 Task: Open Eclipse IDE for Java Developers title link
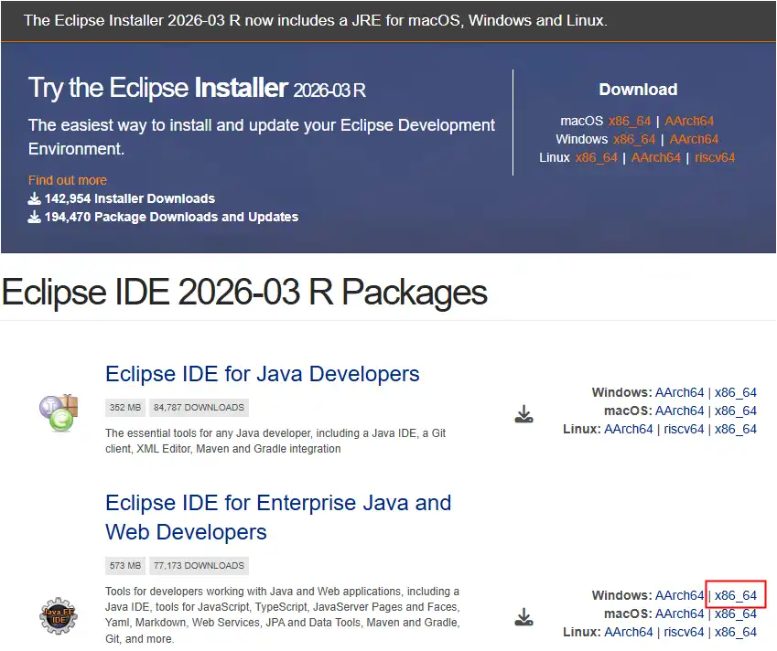pyautogui.click(x=263, y=374)
